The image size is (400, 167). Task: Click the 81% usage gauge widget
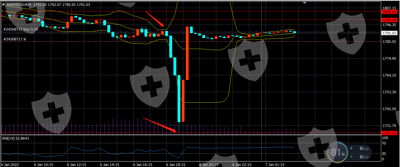pos(337,152)
